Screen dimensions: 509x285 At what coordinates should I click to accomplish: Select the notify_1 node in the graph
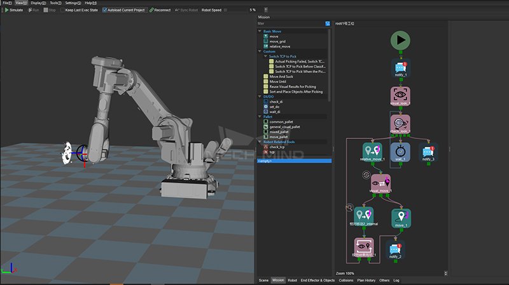[400, 68]
